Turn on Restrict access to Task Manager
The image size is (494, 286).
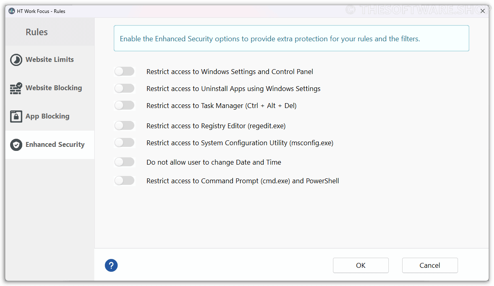(124, 106)
